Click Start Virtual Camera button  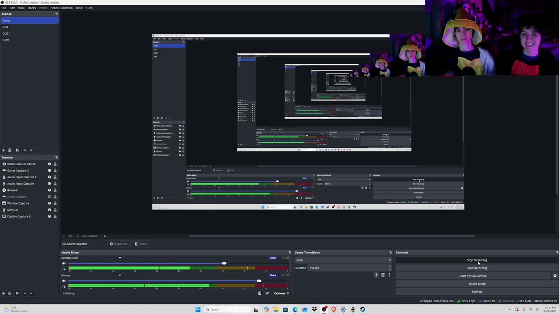pos(473,276)
